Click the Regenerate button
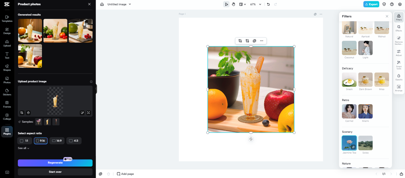This screenshot has width=405, height=178. point(55,163)
